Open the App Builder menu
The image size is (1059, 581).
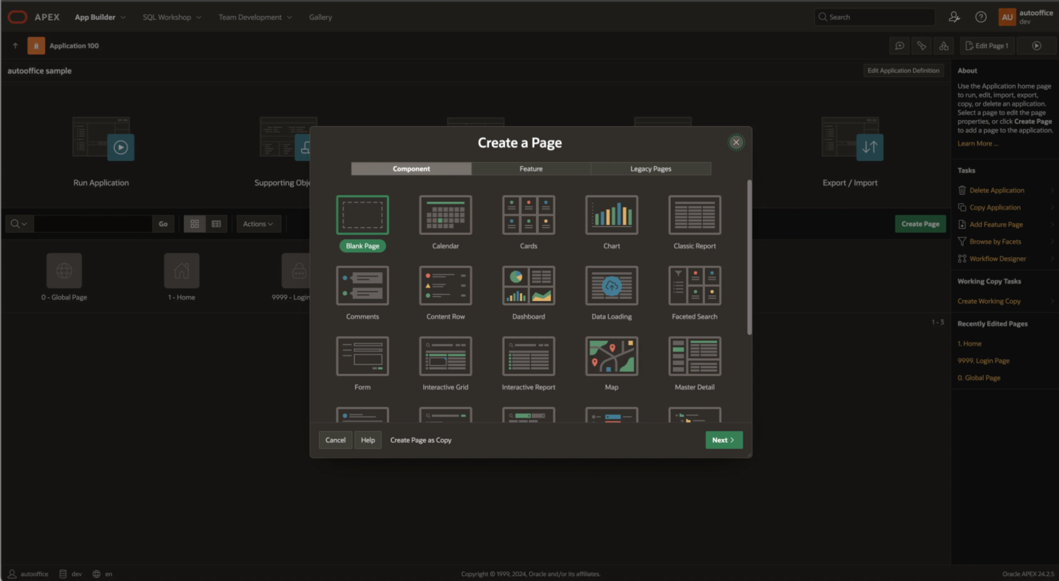click(x=100, y=17)
